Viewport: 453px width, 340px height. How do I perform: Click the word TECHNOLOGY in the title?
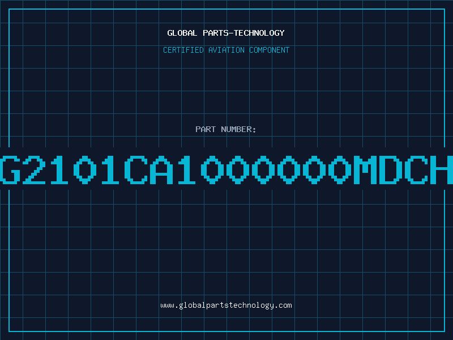coord(259,33)
